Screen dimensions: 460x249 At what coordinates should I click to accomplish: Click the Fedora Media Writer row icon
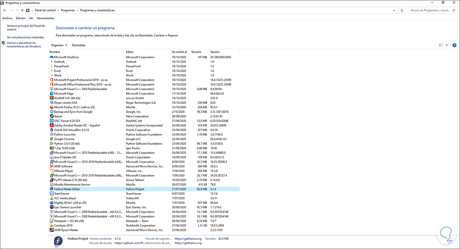[x=51, y=189]
